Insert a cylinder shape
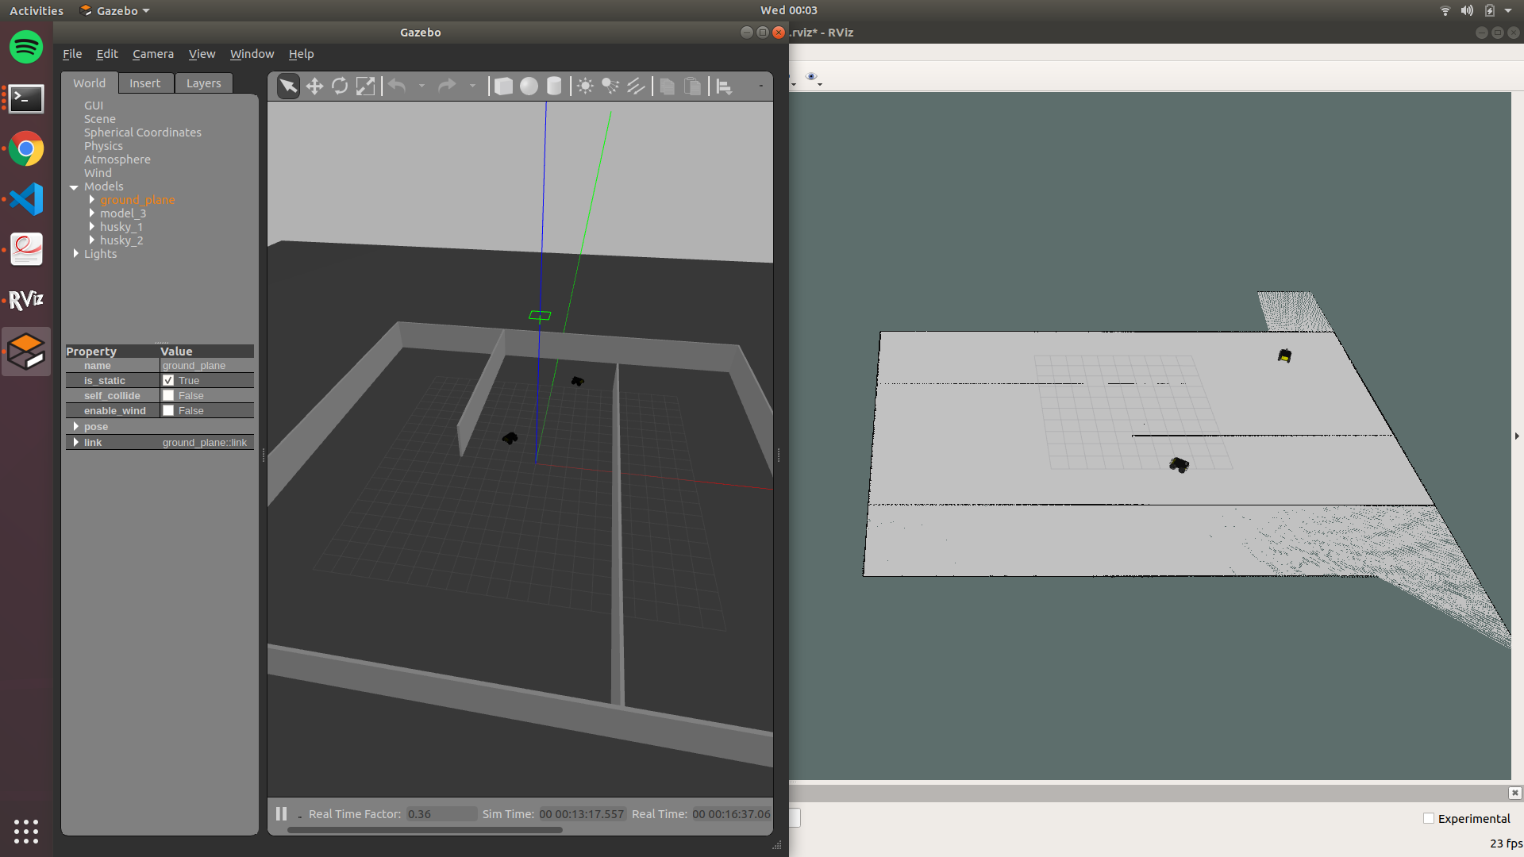 [554, 86]
